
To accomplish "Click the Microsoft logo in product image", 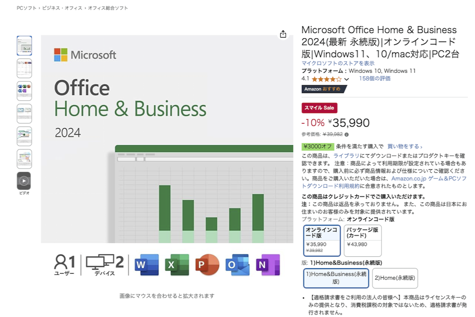I will tap(85, 55).
